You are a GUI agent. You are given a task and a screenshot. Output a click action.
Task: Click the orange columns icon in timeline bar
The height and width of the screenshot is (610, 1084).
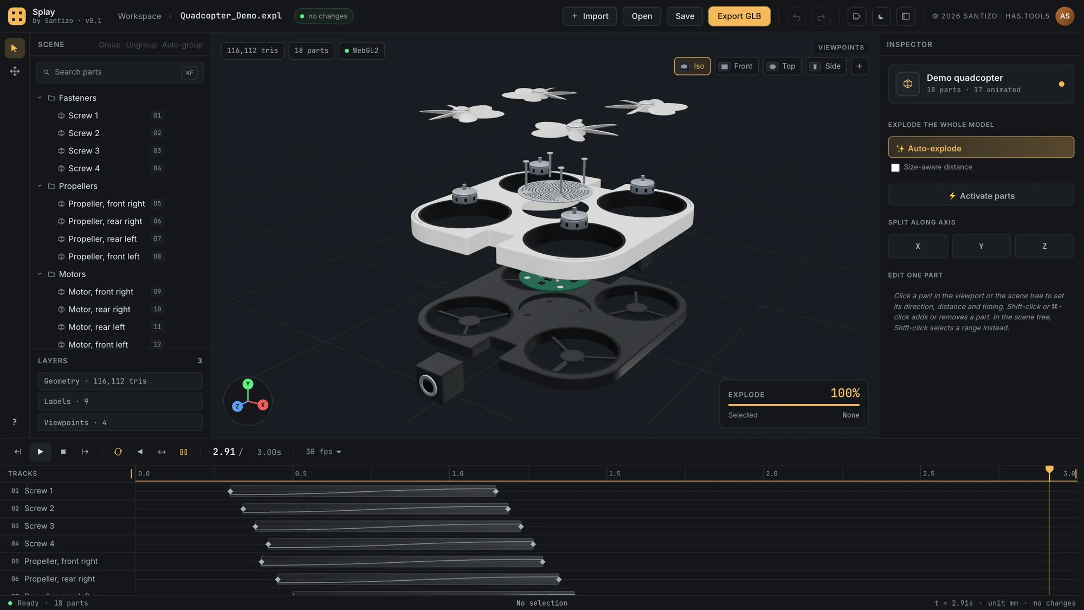[x=184, y=452]
